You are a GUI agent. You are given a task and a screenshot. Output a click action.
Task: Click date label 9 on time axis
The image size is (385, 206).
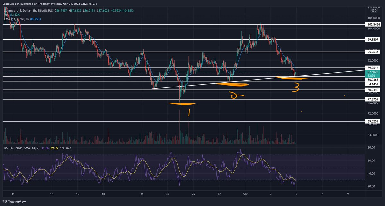click(x=348, y=194)
